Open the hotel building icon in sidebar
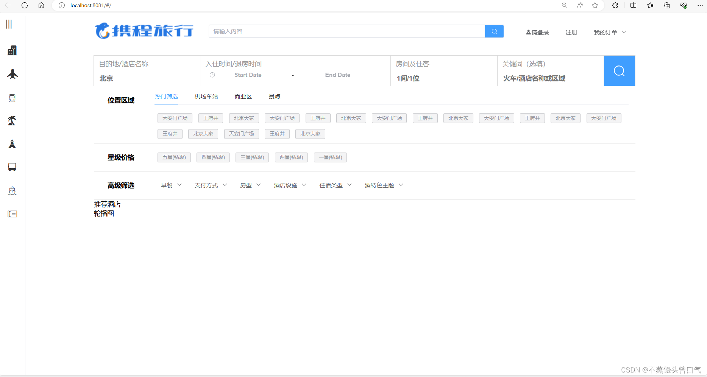Viewport: 707px width, 377px height. (x=12, y=50)
